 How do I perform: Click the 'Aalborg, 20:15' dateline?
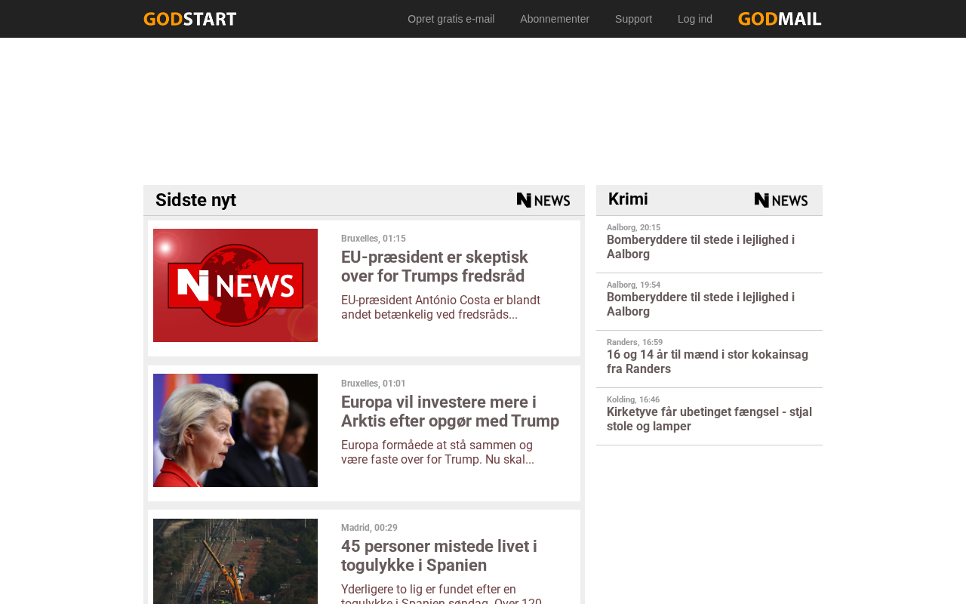(633, 227)
